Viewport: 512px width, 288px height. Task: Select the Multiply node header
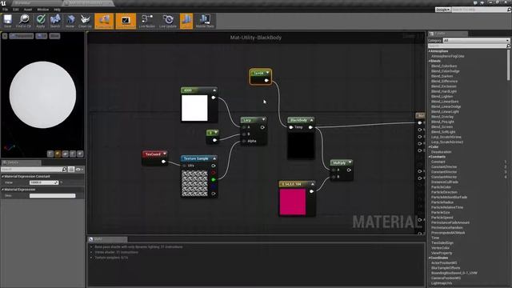342,162
